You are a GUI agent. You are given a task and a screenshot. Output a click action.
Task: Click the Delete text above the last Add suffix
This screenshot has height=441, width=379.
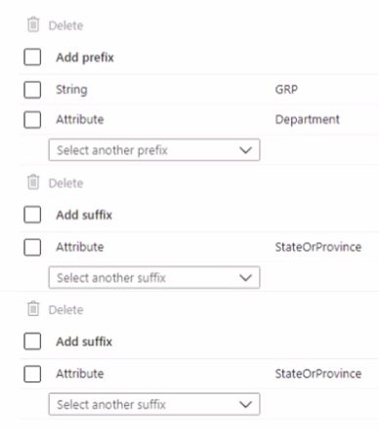[65, 309]
